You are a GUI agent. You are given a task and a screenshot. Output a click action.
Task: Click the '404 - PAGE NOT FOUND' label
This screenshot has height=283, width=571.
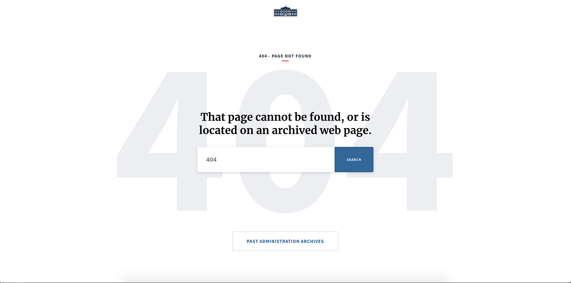(285, 56)
